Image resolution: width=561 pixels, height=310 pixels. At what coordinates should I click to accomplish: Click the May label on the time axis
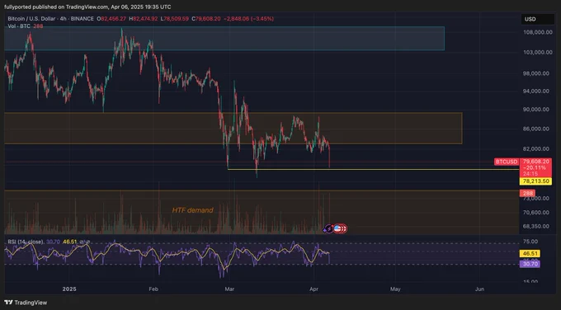[395, 289]
